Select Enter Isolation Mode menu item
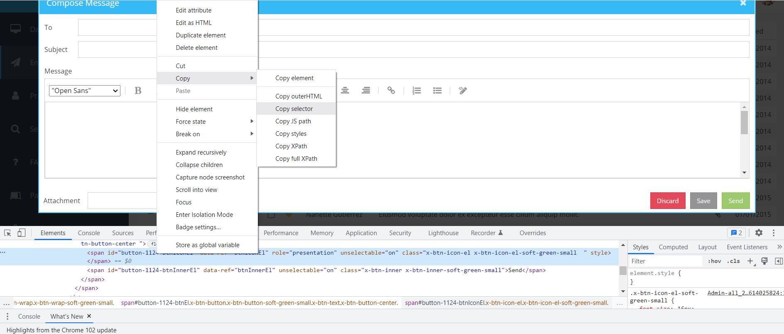 point(207,215)
